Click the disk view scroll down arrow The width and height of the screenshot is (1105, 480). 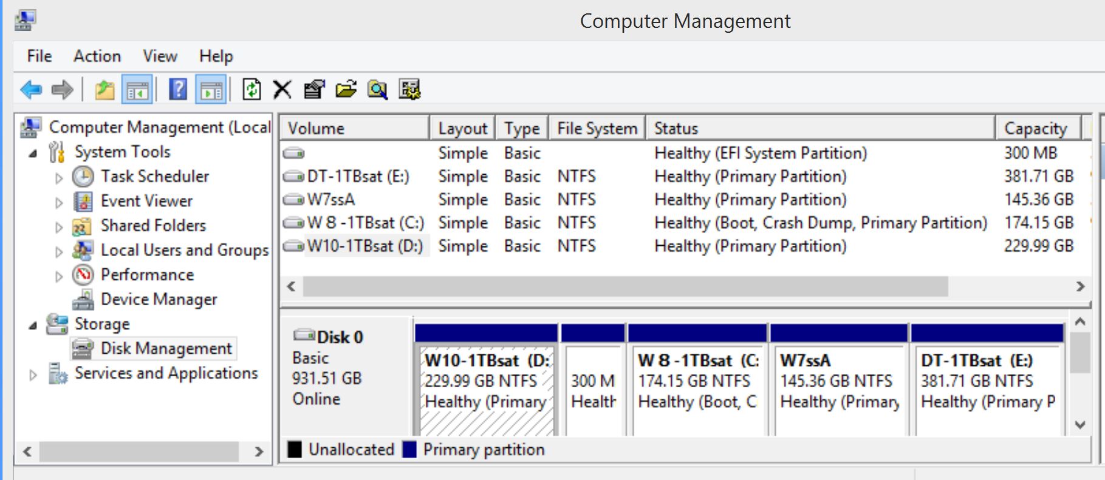[1079, 425]
